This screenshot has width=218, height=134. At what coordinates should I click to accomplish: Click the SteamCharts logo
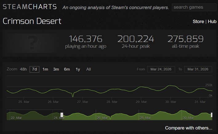pyautogui.click(x=30, y=7)
